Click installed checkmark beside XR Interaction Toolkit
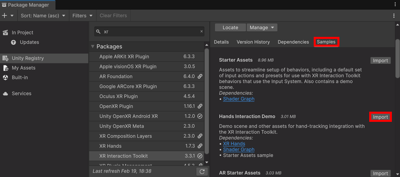The width and height of the screenshot is (400, 177). [200, 156]
